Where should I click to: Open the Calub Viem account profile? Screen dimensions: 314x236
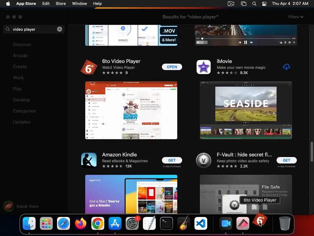pyautogui.click(x=21, y=206)
